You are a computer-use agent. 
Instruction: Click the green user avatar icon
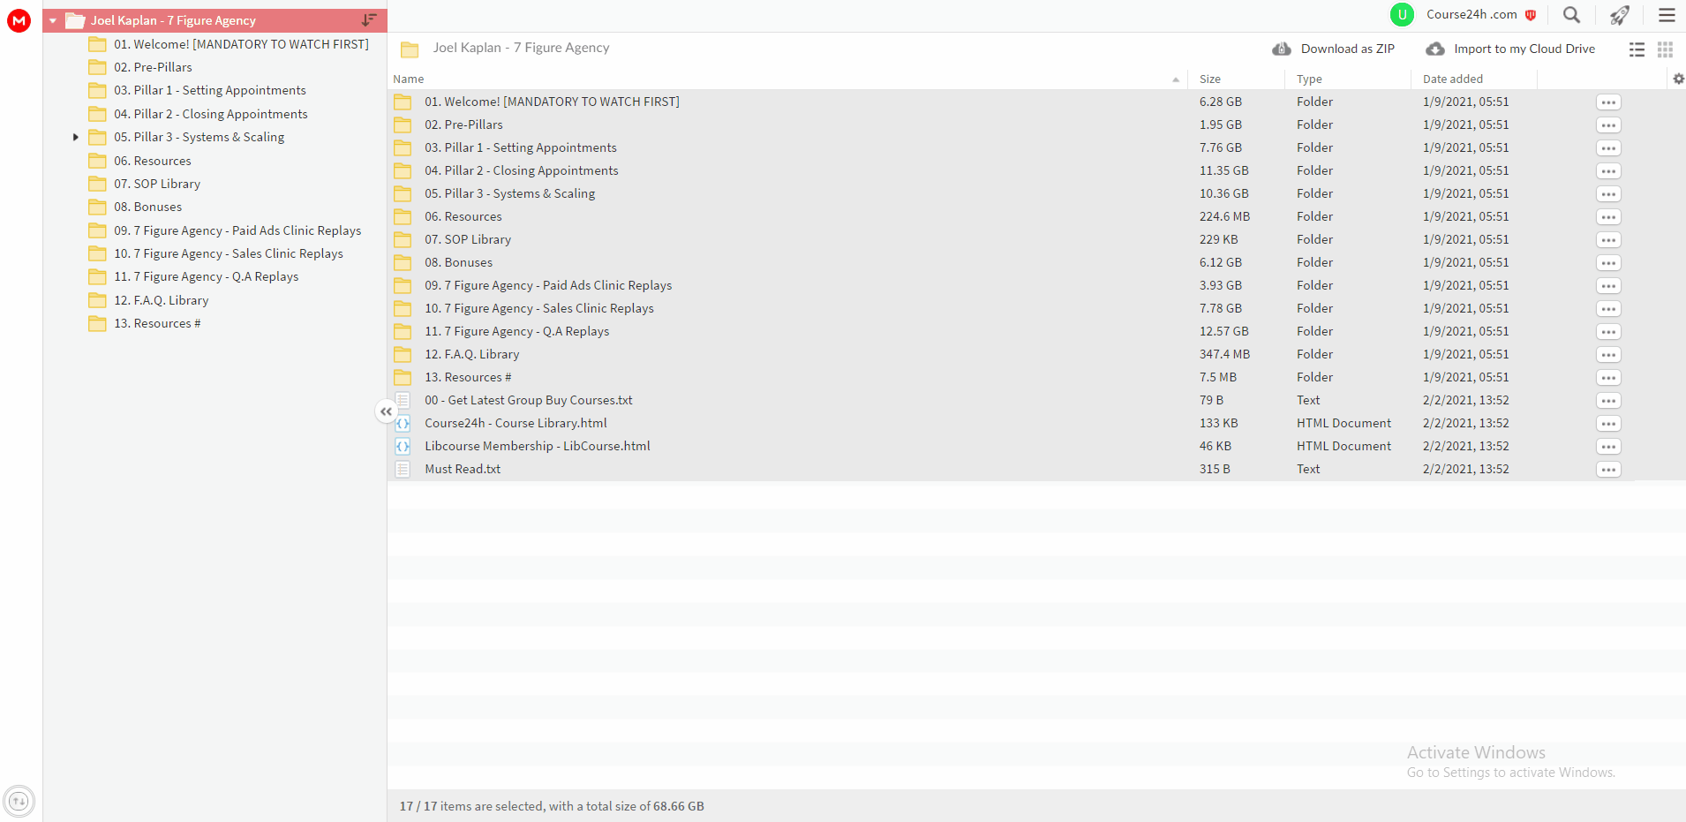pos(1402,15)
